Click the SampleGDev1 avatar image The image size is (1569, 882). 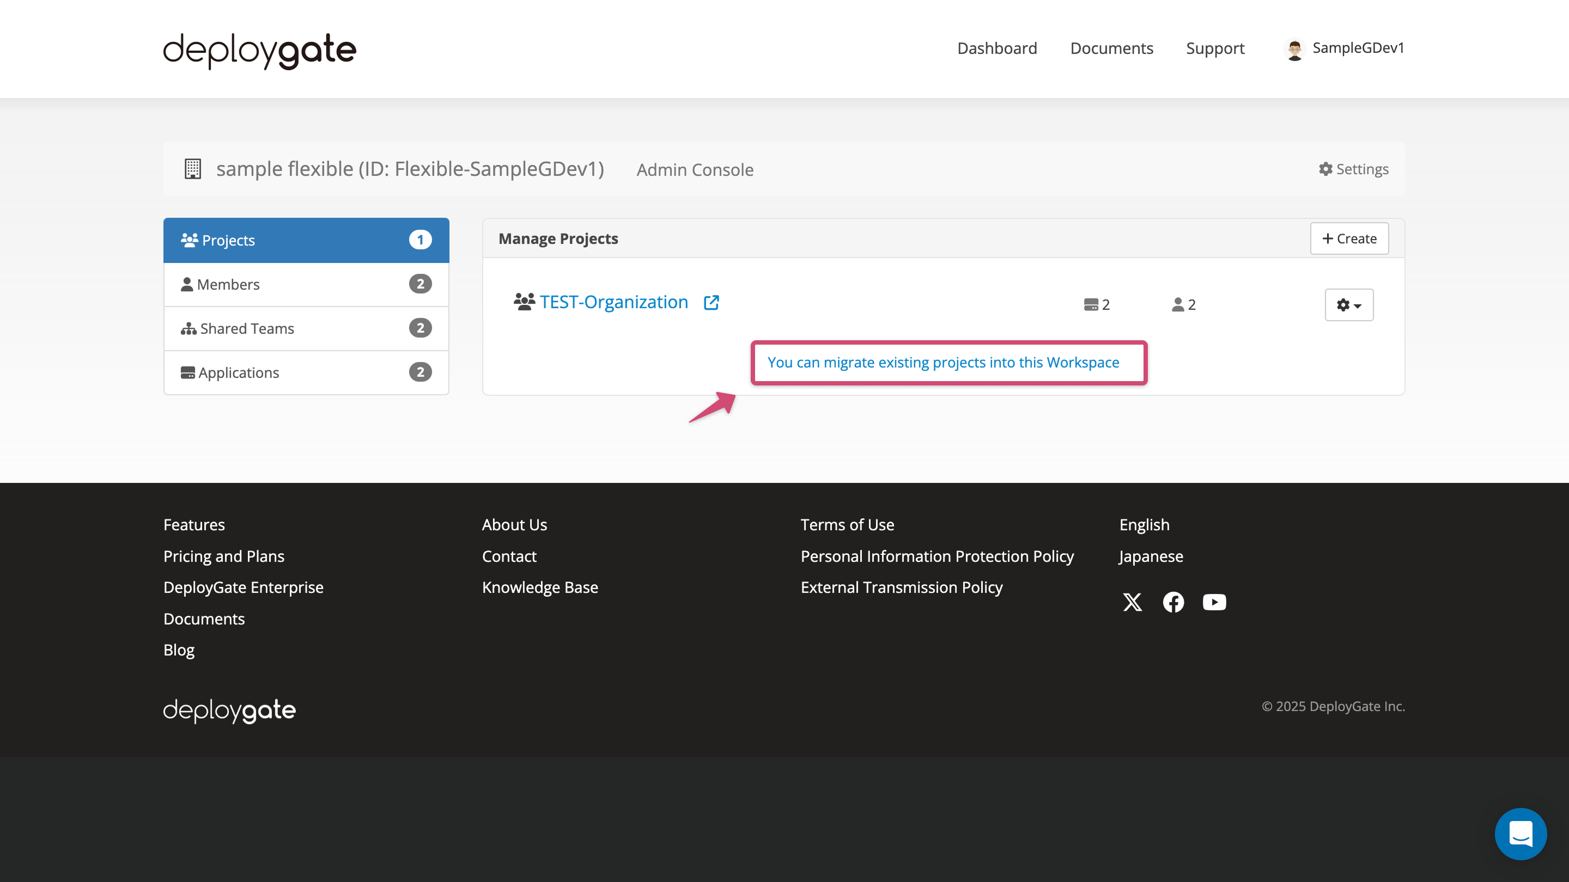tap(1294, 48)
